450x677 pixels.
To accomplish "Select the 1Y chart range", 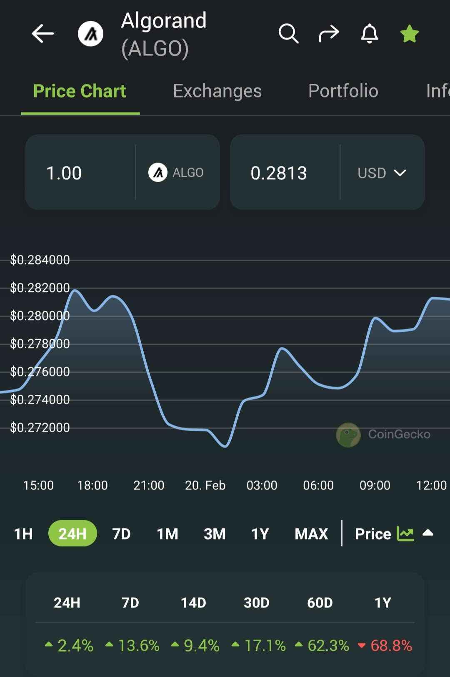I will [x=260, y=534].
